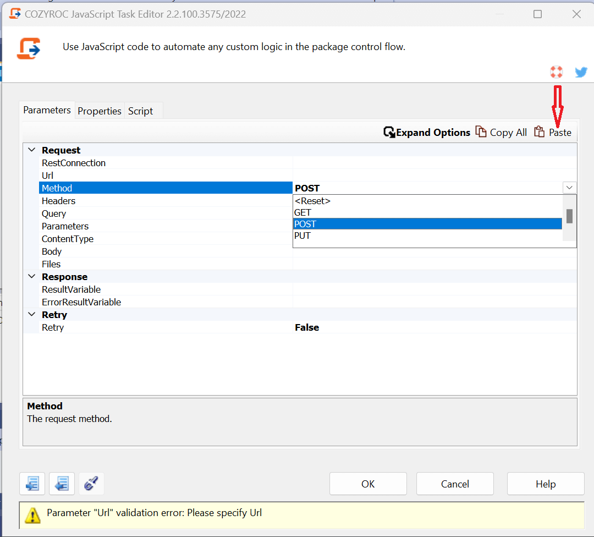Click the Retry value False
The height and width of the screenshot is (537, 594).
click(435, 327)
